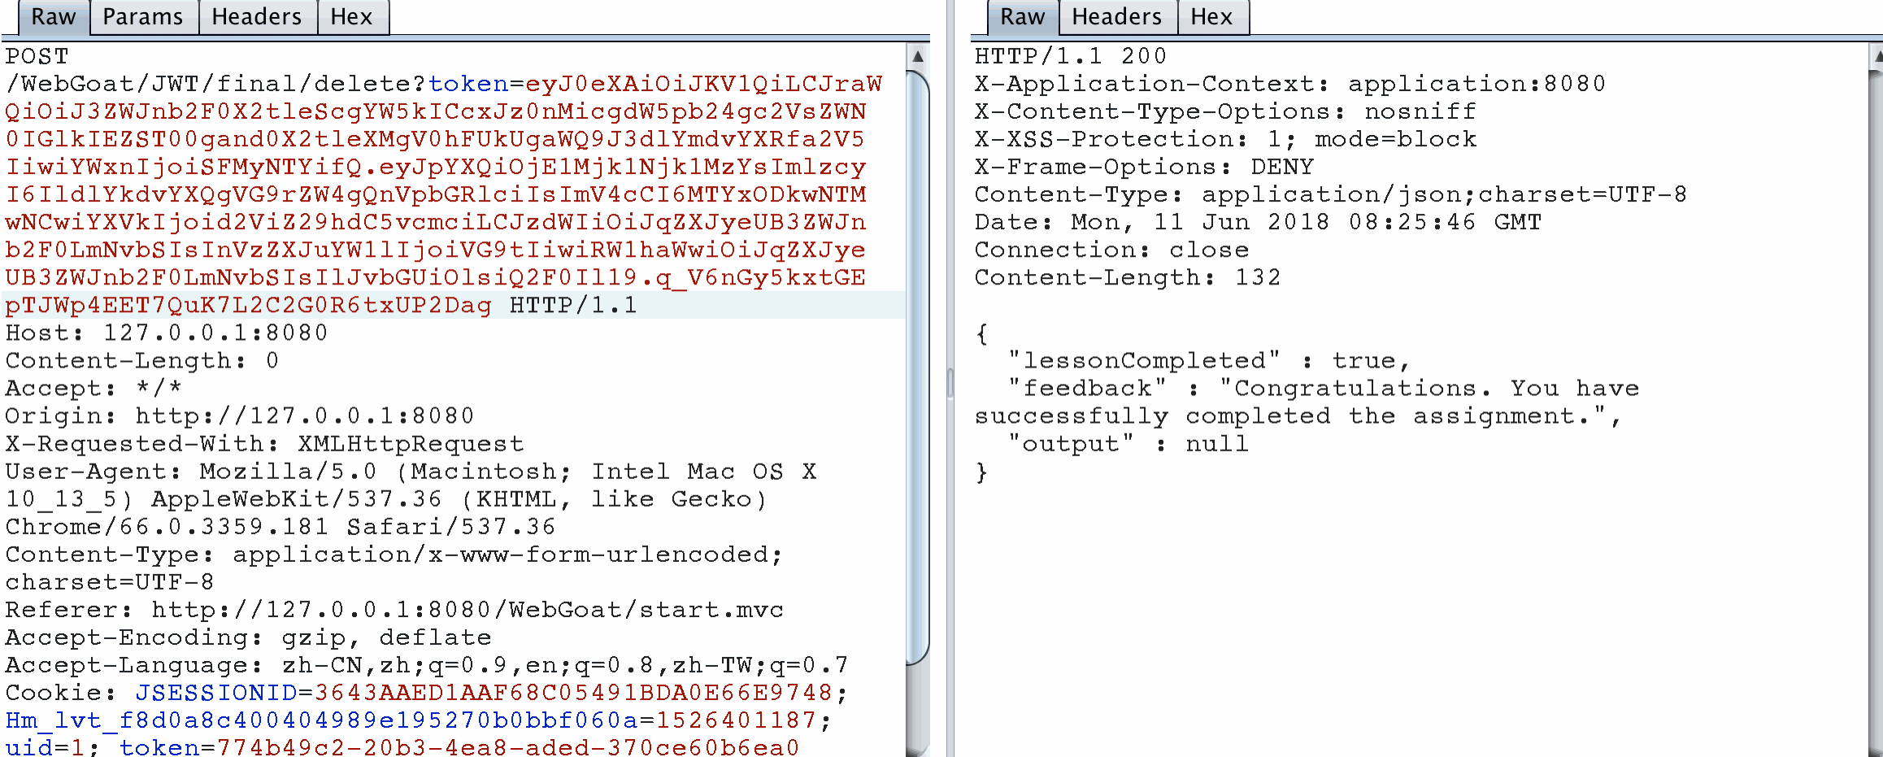Click the 'HTTP/1.1' text in the request line

(x=573, y=306)
